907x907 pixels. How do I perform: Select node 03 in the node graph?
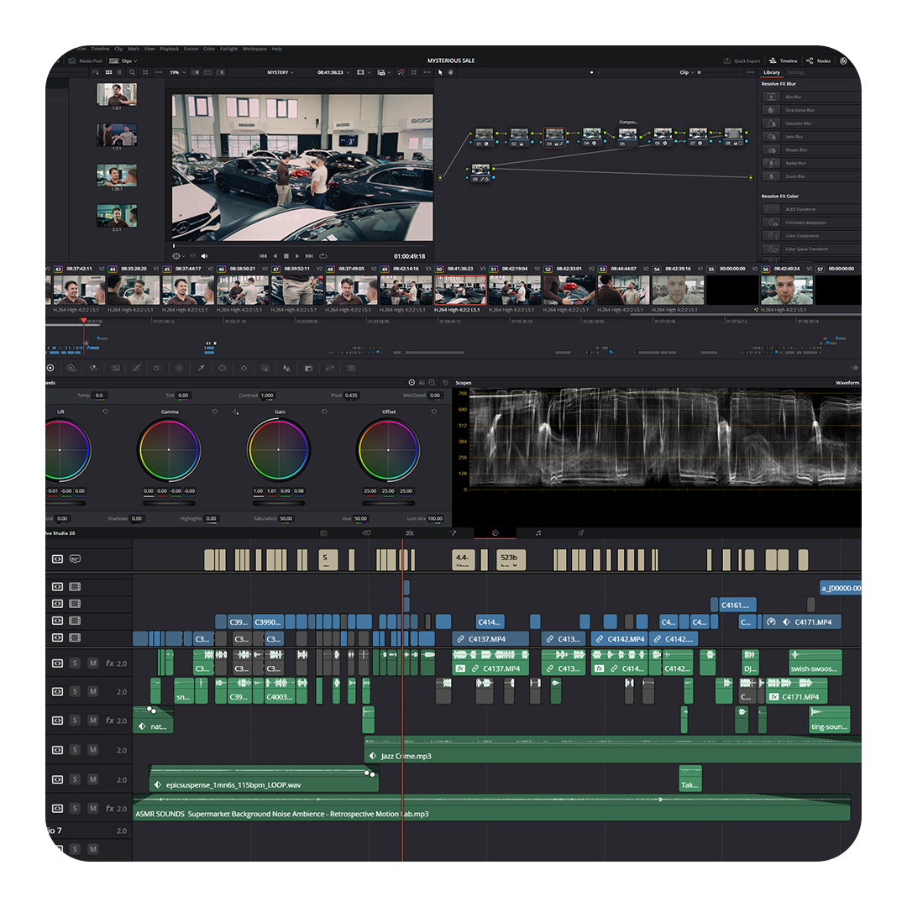[x=554, y=137]
